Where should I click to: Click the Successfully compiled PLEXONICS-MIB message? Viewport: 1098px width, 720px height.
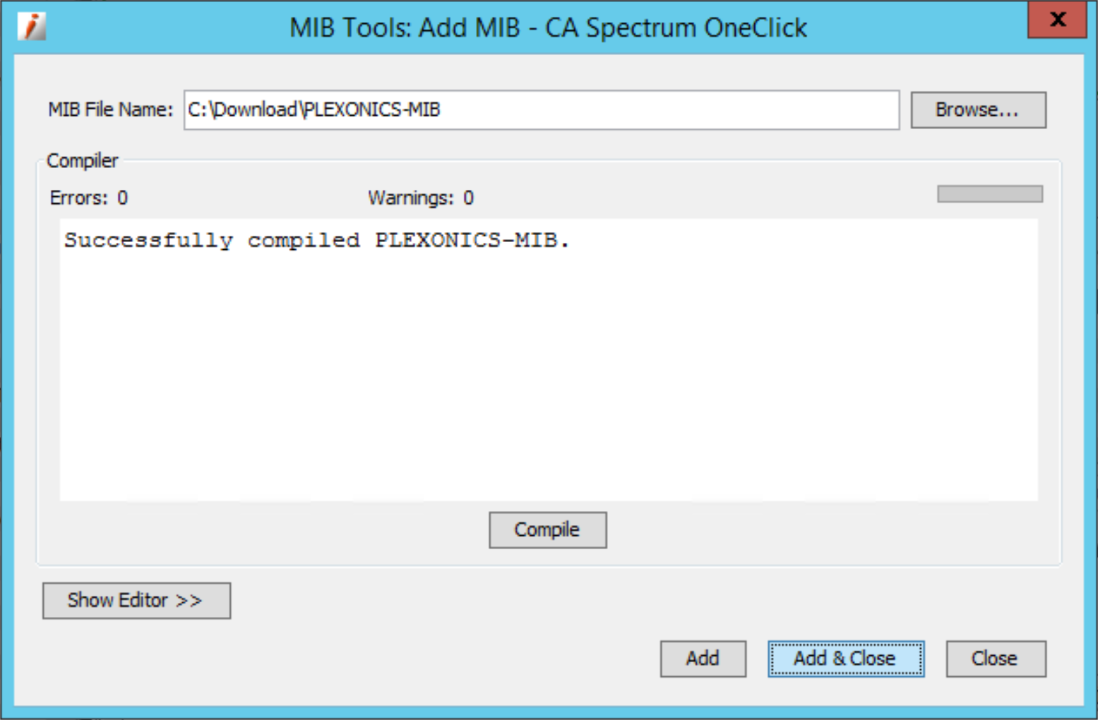316,241
